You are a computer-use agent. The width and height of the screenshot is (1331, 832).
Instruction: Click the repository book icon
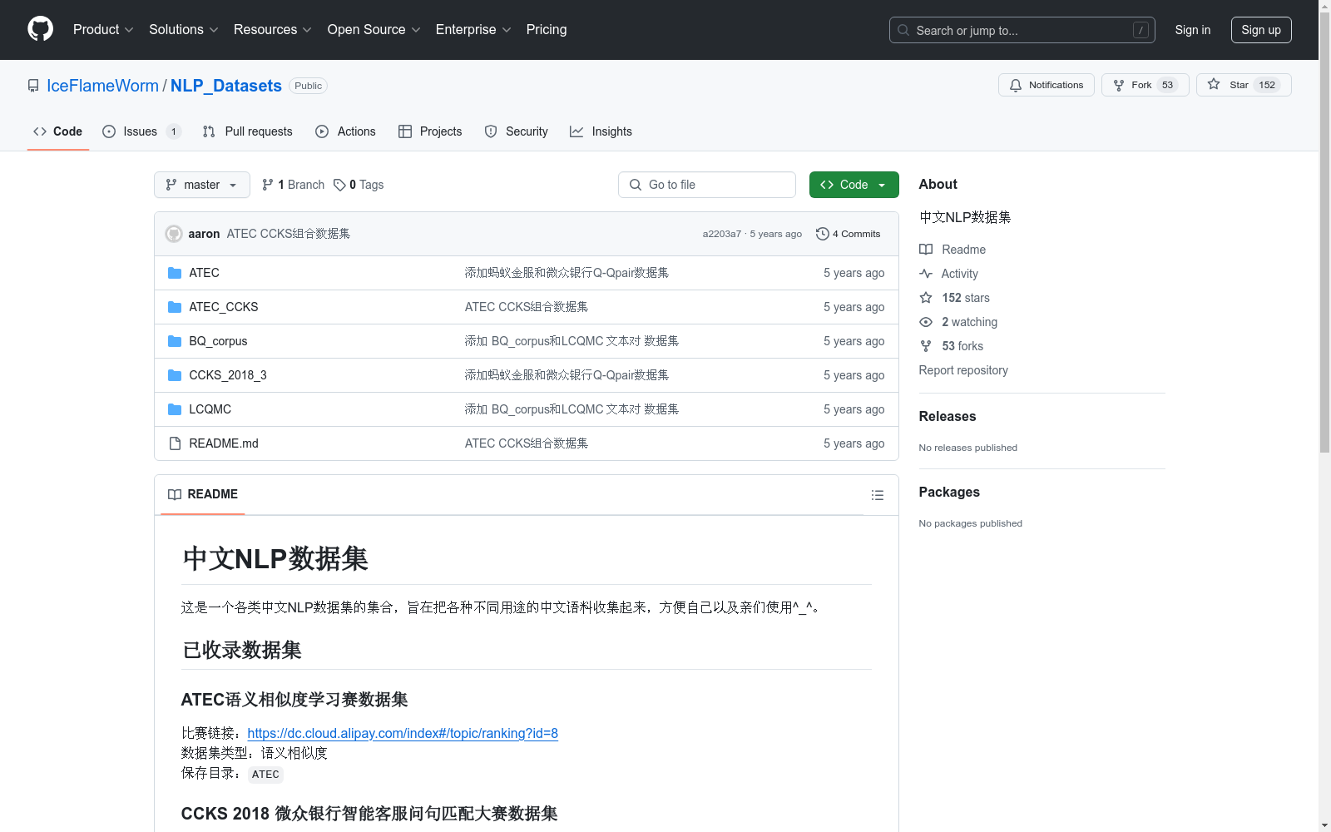coord(33,86)
